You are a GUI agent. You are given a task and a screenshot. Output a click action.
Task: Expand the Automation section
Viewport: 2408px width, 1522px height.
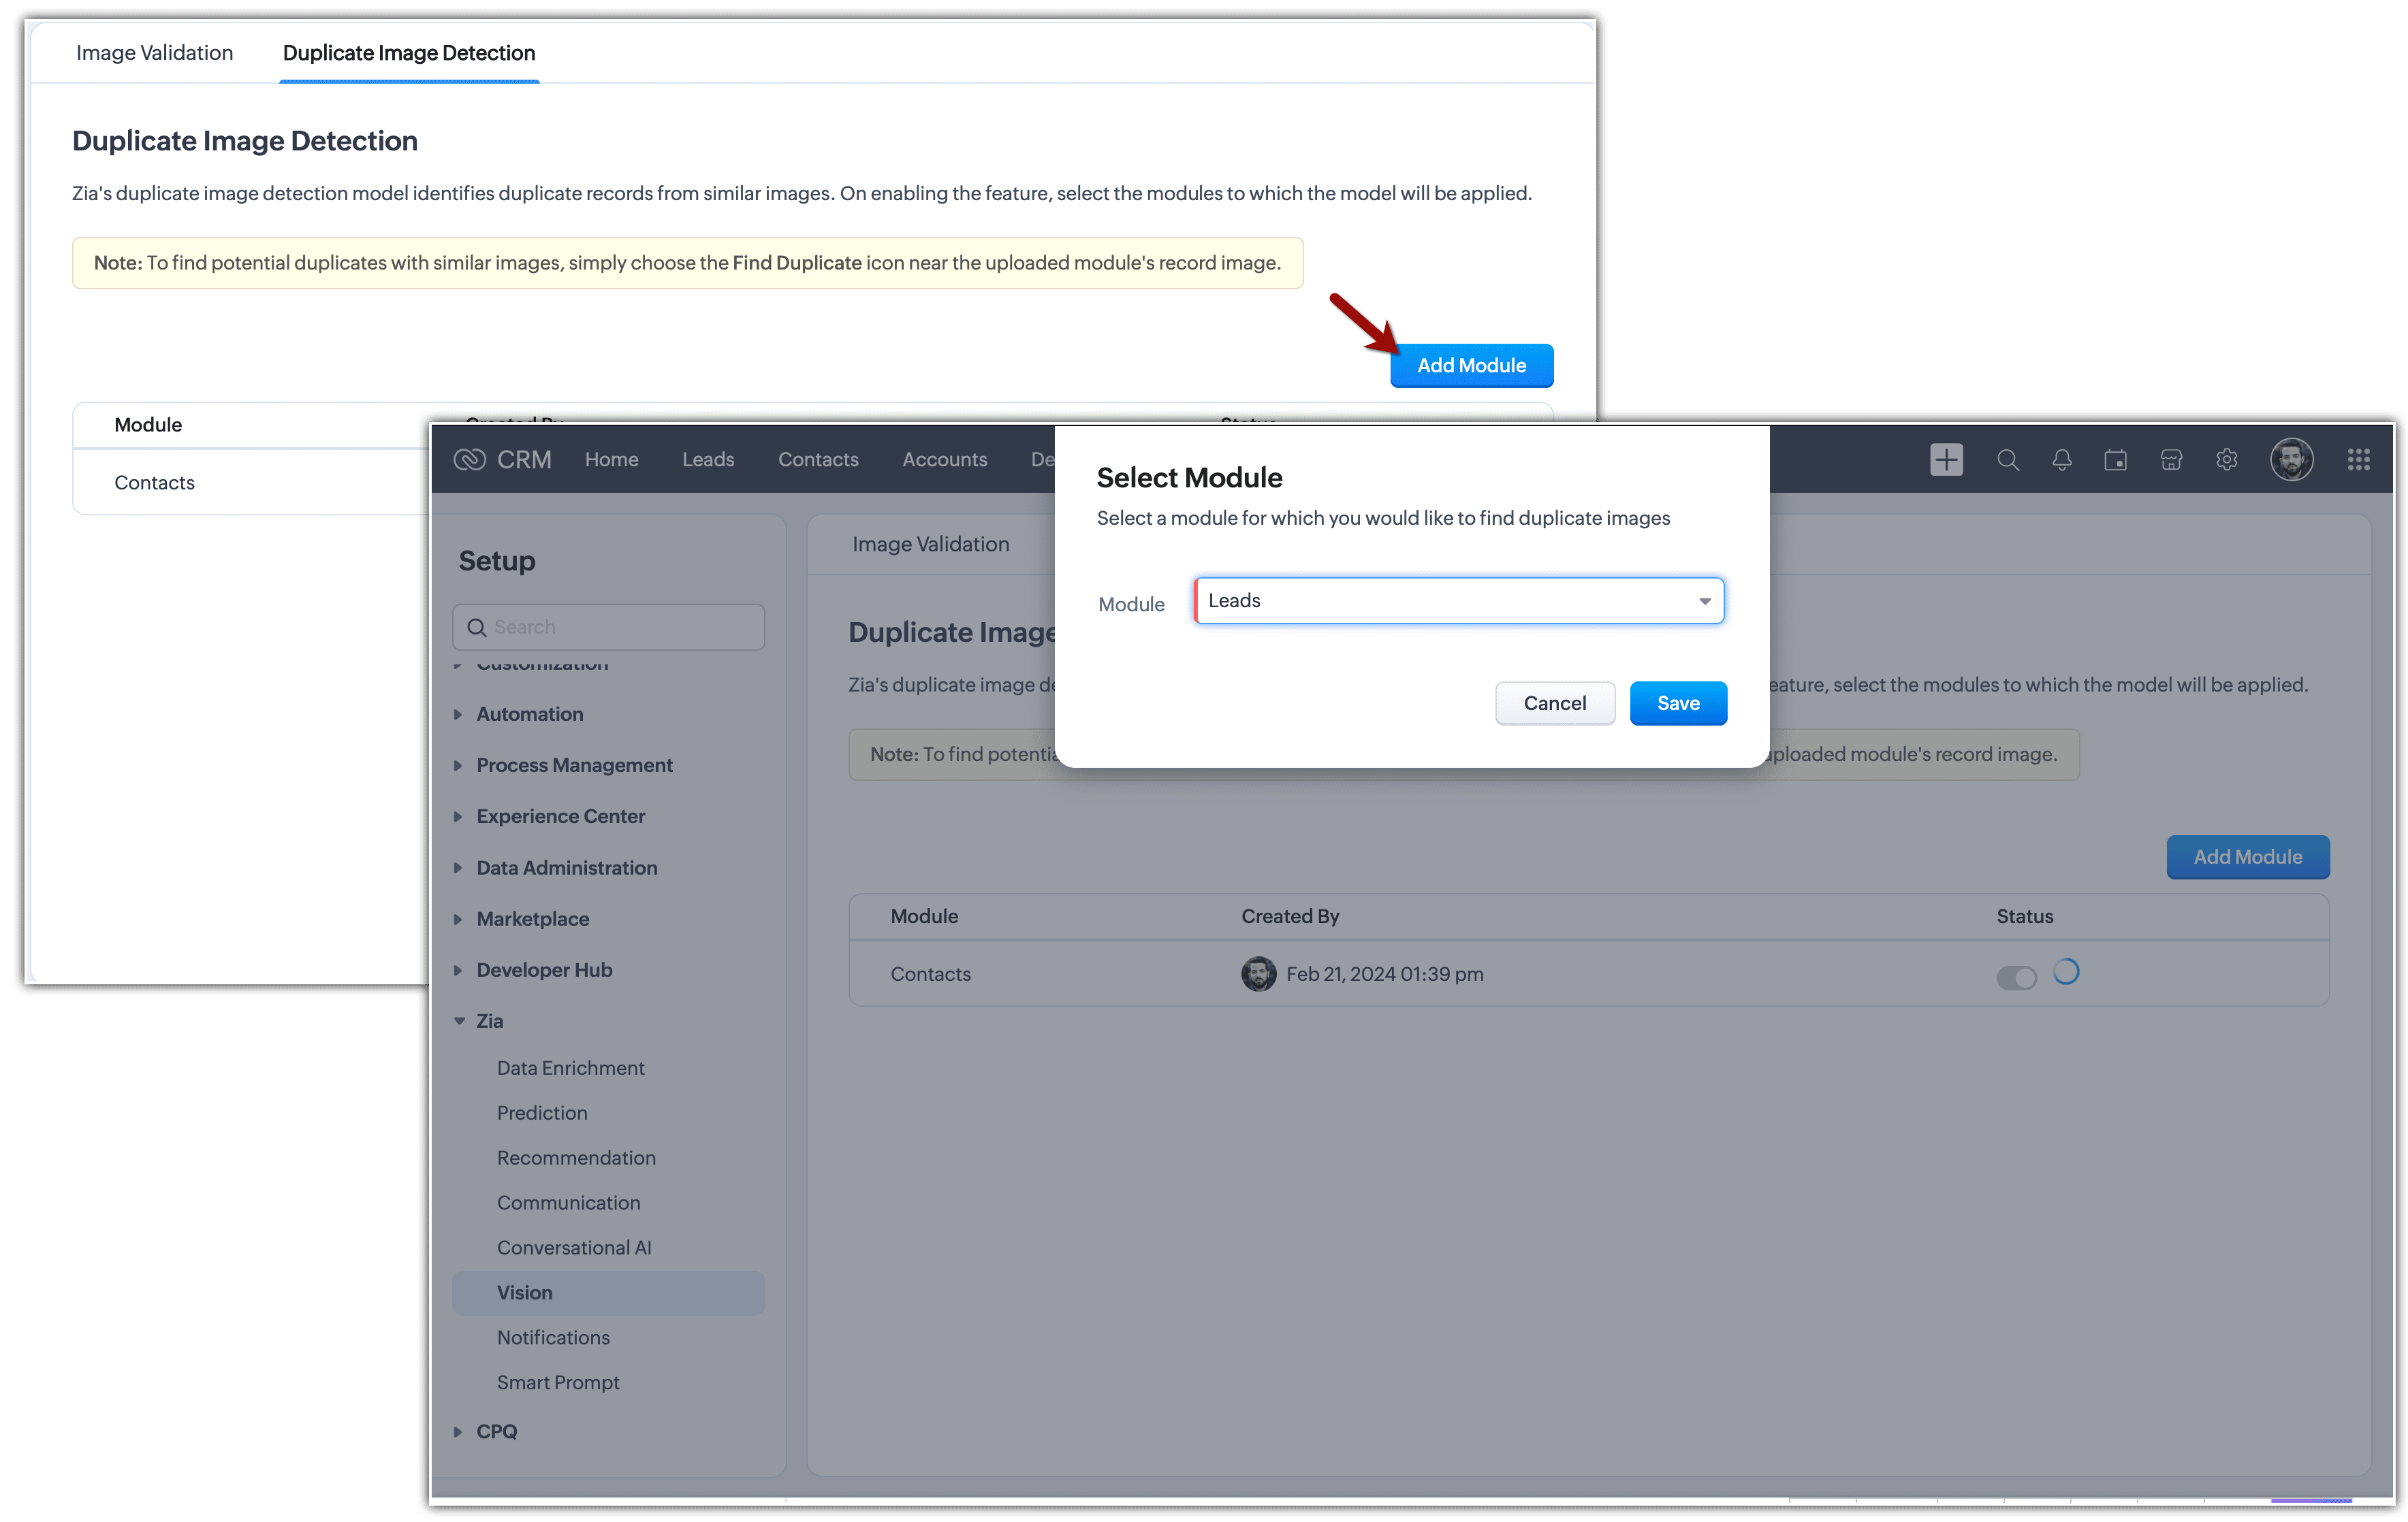point(529,715)
